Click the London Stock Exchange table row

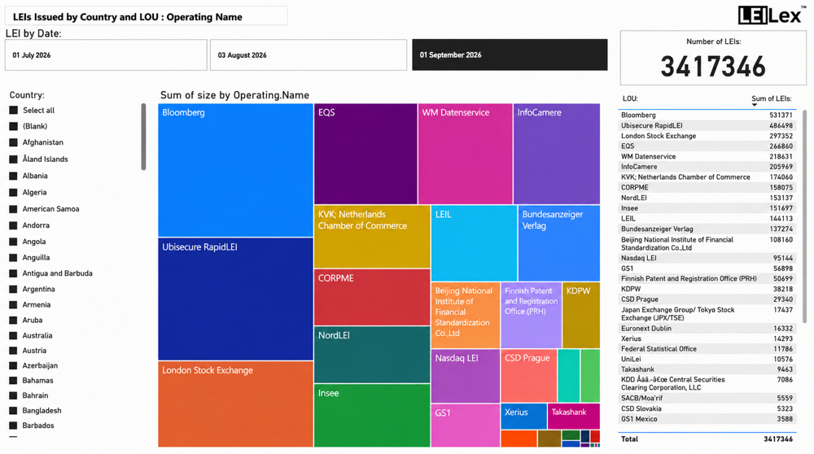point(707,136)
